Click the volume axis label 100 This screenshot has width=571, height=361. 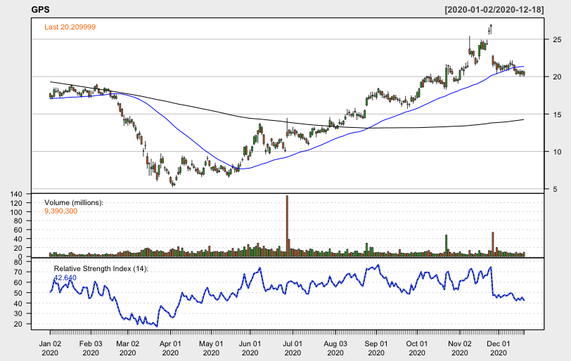pos(16,212)
